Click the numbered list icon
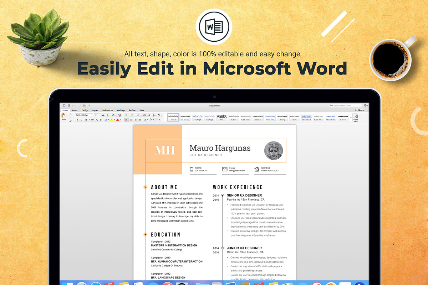The height and width of the screenshot is (285, 428). coord(132,115)
